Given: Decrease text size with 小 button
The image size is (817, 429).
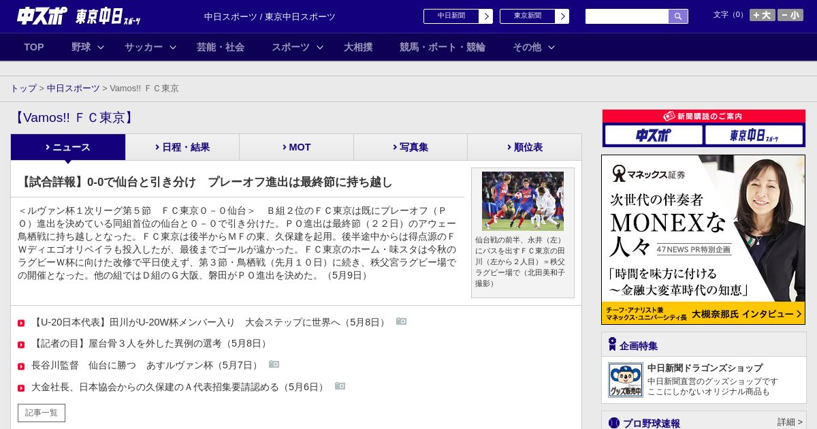Looking at the screenshot, I should tap(790, 15).
